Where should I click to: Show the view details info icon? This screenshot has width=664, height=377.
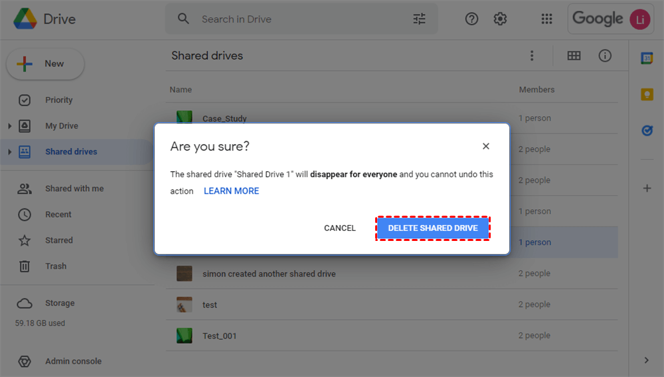(605, 56)
